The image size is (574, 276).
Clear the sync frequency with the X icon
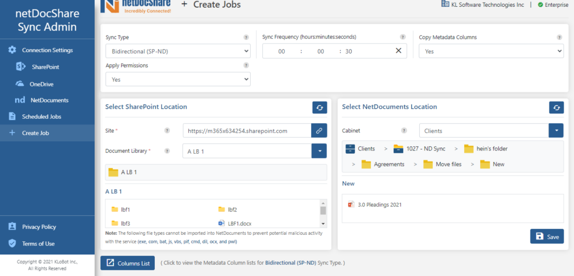pos(398,51)
